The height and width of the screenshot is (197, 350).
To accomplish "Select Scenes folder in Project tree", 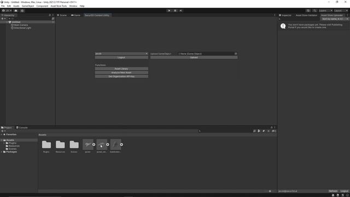I will tap(13, 149).
